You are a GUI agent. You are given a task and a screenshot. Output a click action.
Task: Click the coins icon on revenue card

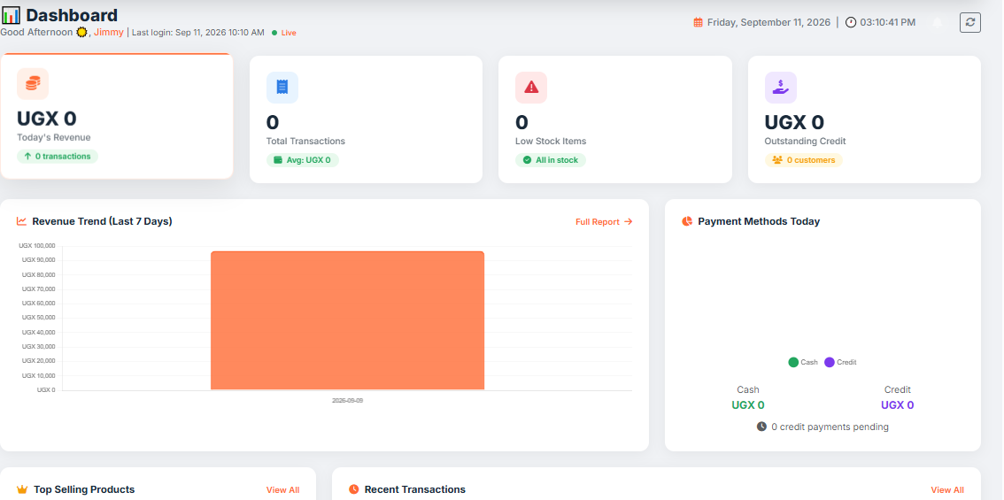coord(33,83)
